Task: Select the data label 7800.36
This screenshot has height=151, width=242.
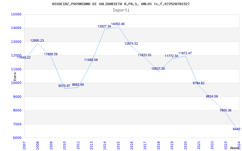Action: tap(225, 110)
